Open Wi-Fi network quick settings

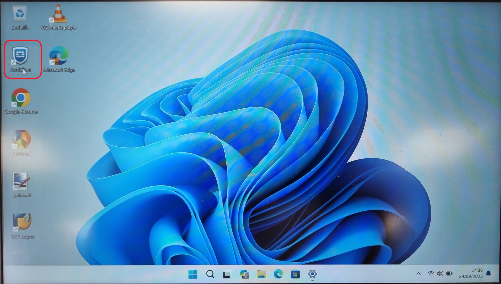pyautogui.click(x=431, y=274)
